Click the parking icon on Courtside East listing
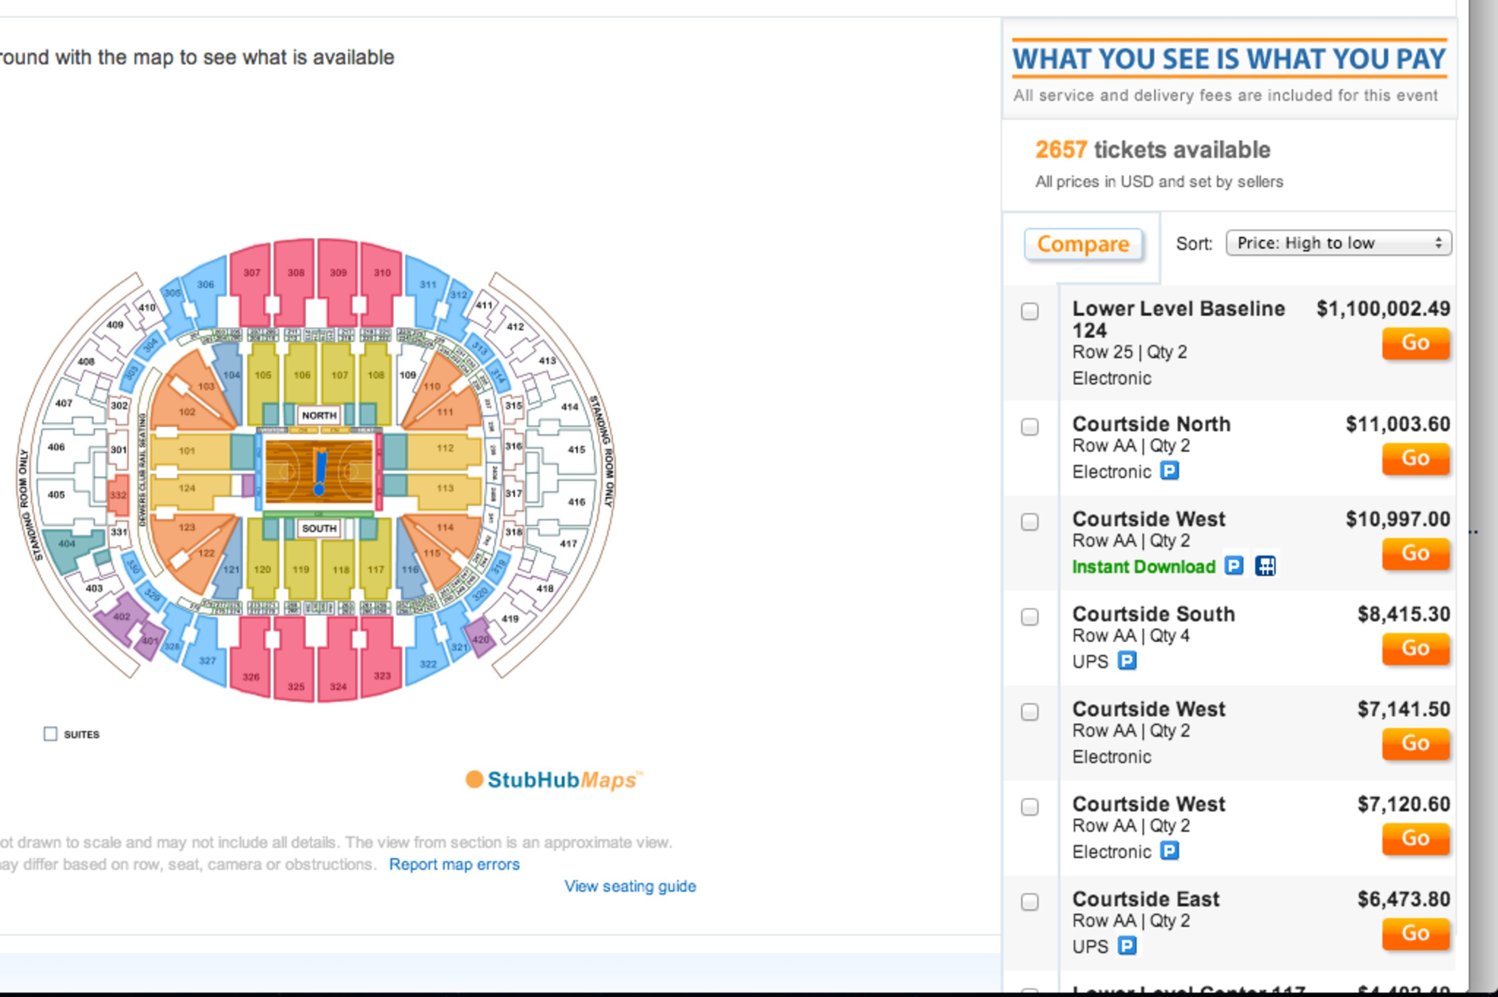The height and width of the screenshot is (997, 1498). point(1126,946)
